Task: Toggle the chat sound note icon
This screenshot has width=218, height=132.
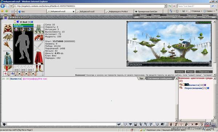Action: [151, 124]
